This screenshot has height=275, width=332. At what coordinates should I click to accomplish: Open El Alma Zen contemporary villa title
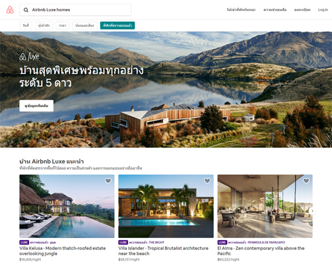[x=261, y=251]
